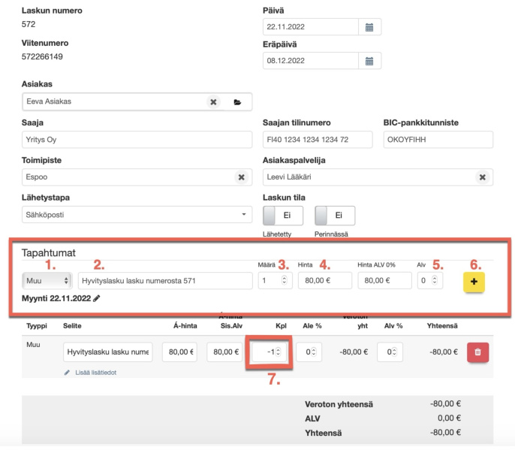The height and width of the screenshot is (450, 515).
Task: Edit Myynti 22.11.2022 date with pencil icon
Action: point(97,298)
